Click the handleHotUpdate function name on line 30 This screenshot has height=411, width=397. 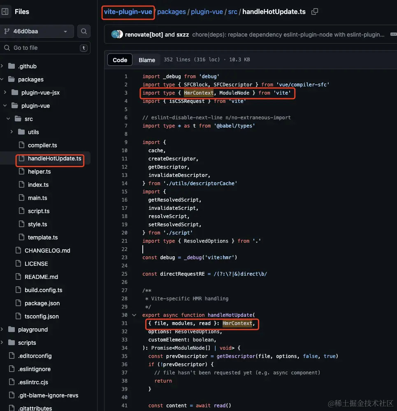click(x=230, y=315)
